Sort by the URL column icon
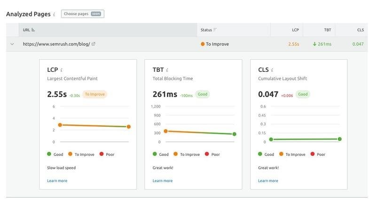 tap(33, 30)
